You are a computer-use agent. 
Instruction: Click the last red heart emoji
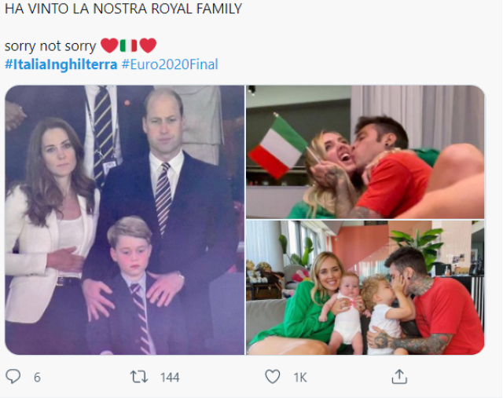coord(148,46)
